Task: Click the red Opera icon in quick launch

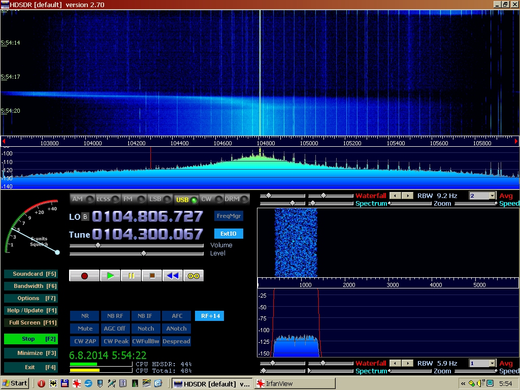Action: click(41, 384)
